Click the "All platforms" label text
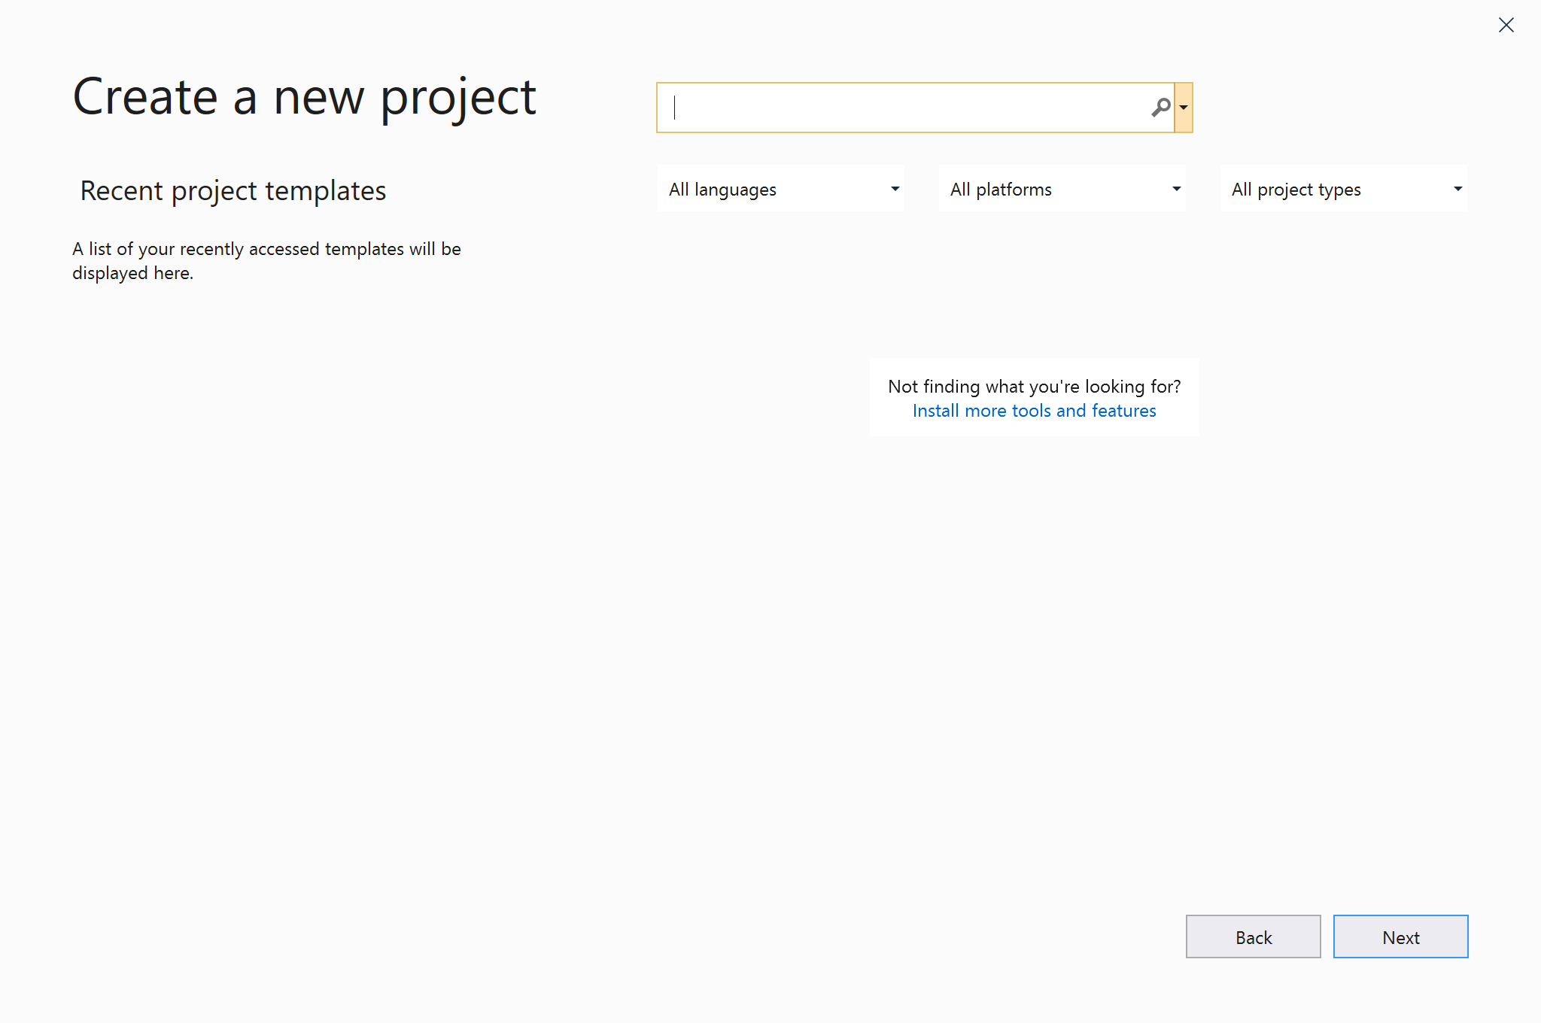1541x1023 pixels. coord(1001,190)
